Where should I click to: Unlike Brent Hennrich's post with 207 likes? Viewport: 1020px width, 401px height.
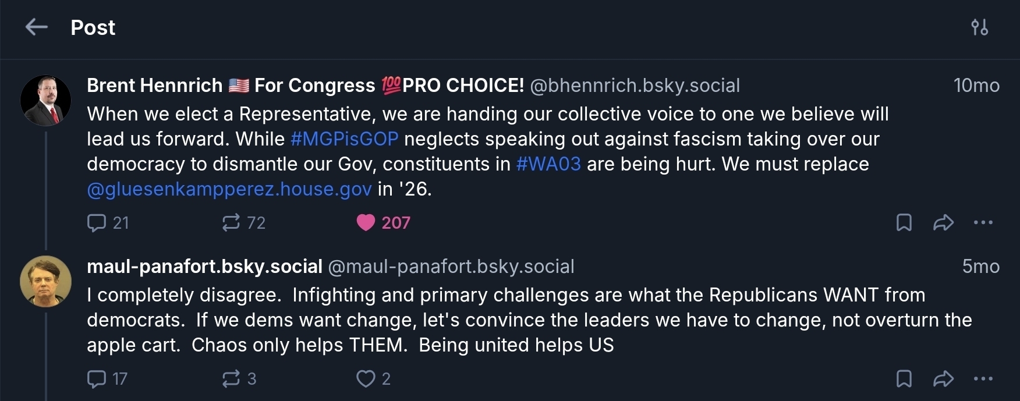(x=366, y=223)
